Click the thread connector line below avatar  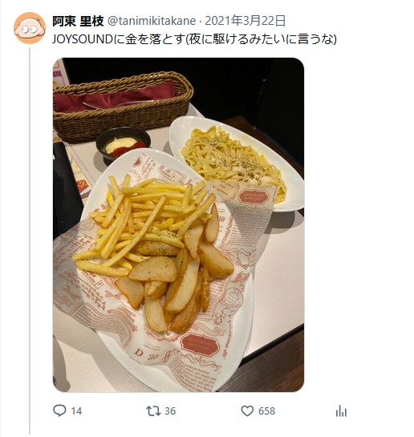pos(30,241)
